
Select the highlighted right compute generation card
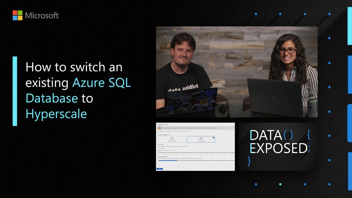201,139
